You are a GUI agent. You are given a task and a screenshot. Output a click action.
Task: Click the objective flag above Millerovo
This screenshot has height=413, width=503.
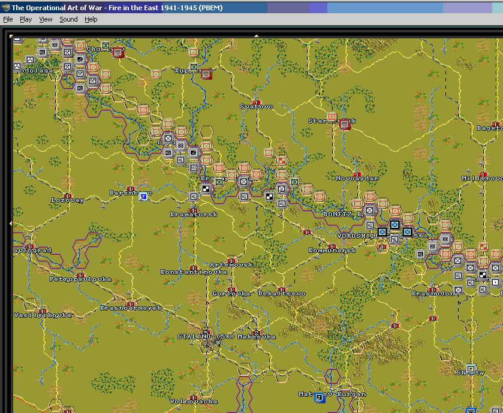(483, 174)
